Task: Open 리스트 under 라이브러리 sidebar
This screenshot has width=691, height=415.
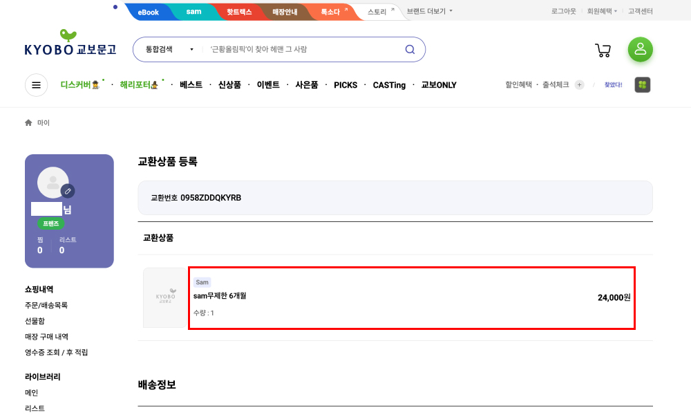Action: [35, 408]
